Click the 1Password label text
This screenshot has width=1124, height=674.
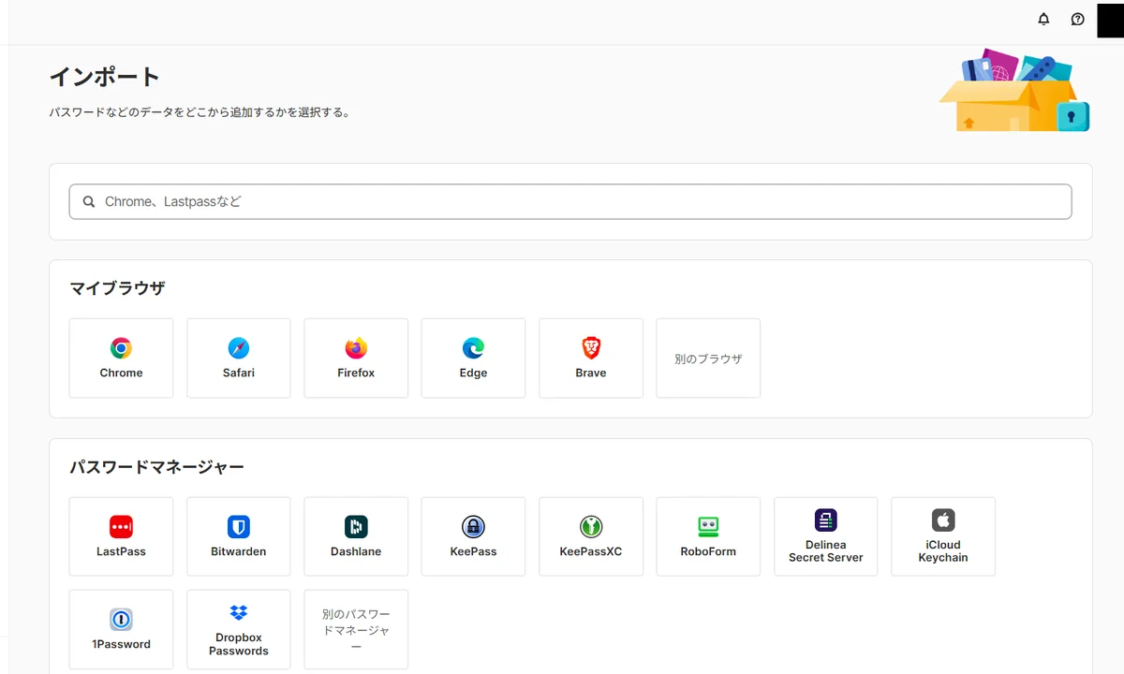[x=121, y=644]
